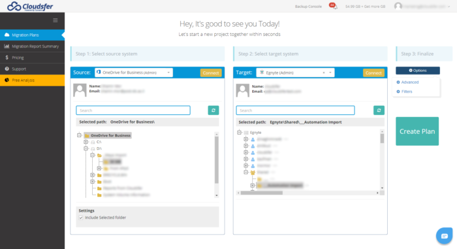Click the Cloudsfer logo
This screenshot has height=249, width=457.
pos(30,6)
